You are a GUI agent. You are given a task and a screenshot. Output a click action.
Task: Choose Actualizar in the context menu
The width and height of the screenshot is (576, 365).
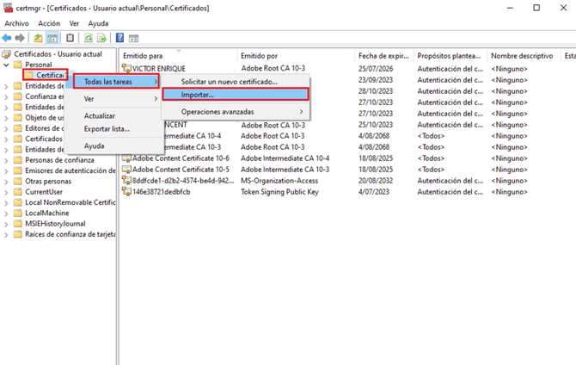tap(113, 115)
